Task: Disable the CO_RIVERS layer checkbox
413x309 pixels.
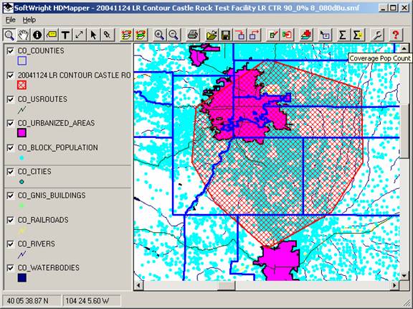Action: pyautogui.click(x=10, y=244)
